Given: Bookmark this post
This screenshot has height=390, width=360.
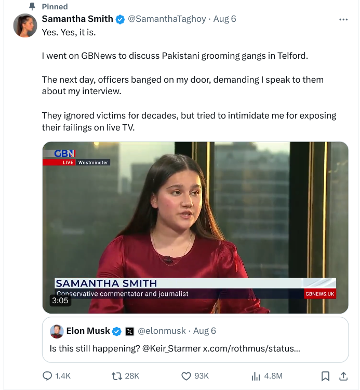Looking at the screenshot, I should click(325, 375).
